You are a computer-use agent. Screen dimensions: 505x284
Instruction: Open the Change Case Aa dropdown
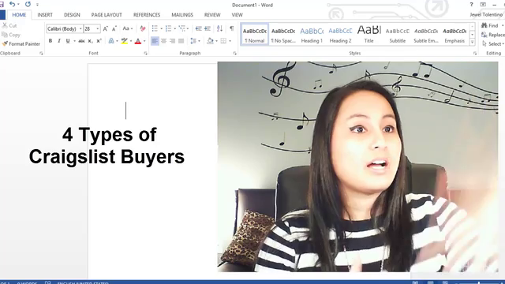click(128, 28)
